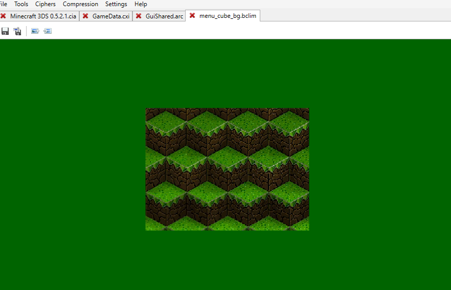The image size is (451, 290).
Task: Open the Help menu
Action: [x=141, y=4]
